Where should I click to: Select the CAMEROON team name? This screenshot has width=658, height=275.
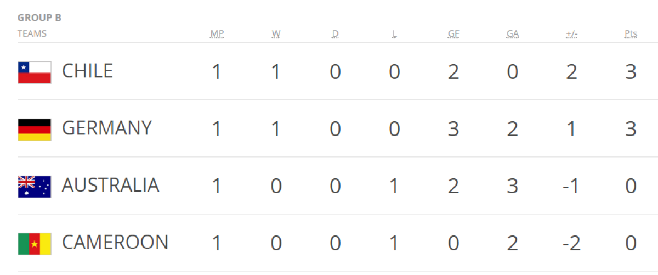tap(115, 243)
